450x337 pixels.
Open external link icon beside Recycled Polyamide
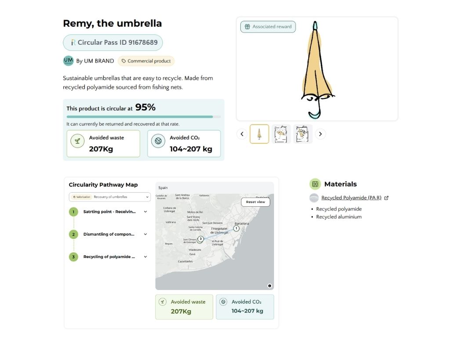pos(386,198)
